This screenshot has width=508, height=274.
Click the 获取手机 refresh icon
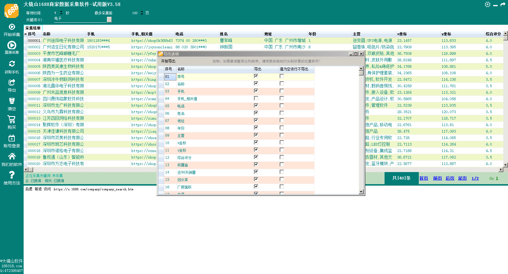click(x=12, y=64)
